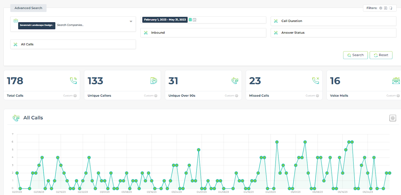Click the Unique Callers Custom gear icon
401x195 pixels.
pos(156,96)
